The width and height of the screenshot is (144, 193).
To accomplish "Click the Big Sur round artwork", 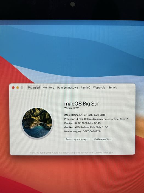I will [x=37, y=123].
